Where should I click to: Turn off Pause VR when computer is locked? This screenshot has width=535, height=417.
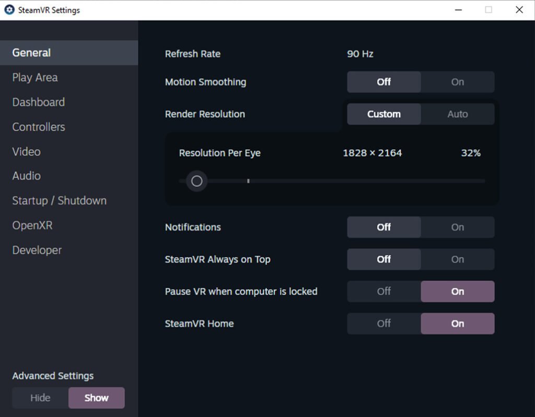pyautogui.click(x=384, y=292)
